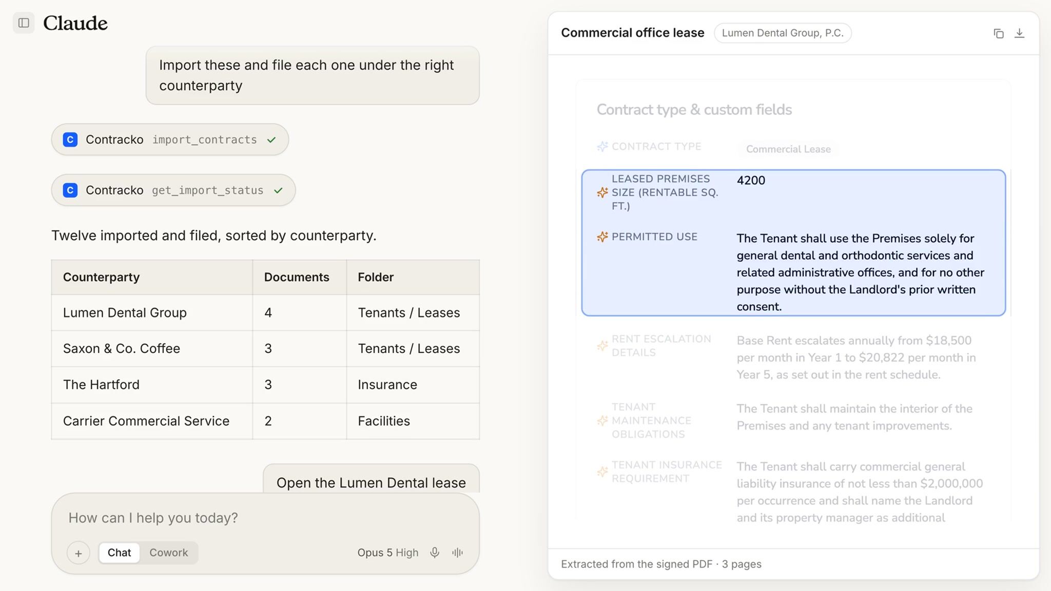The width and height of the screenshot is (1051, 591).
Task: Click sparkle icon beside Contract Type
Action: coord(602,147)
